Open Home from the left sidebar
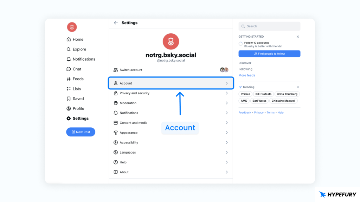Screen dimensions: 360x202 pos(75,40)
